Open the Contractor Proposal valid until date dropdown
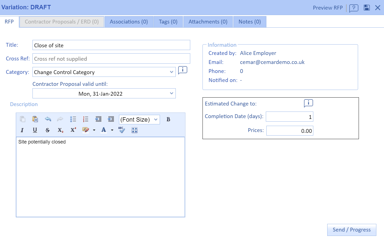 (104, 94)
